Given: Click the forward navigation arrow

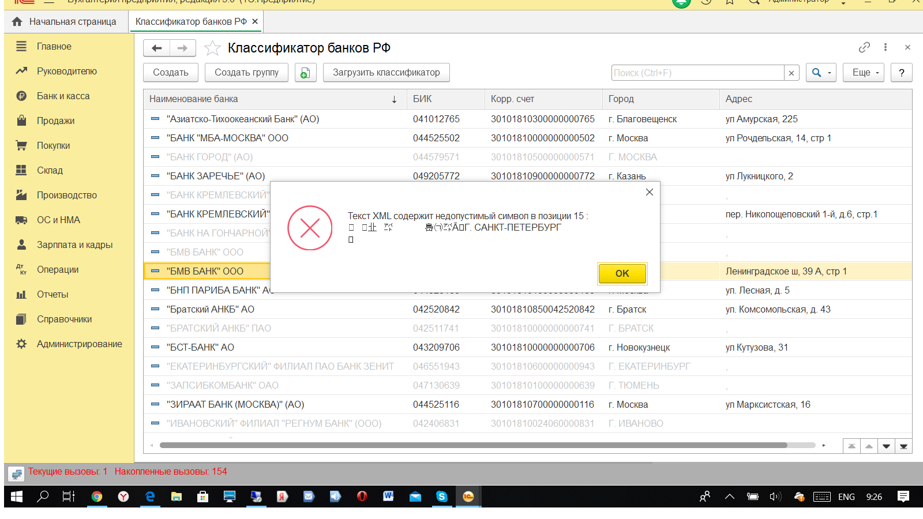Looking at the screenshot, I should click(182, 48).
